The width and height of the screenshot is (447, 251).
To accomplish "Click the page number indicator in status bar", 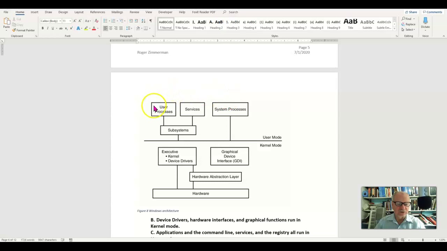I will 9,240.
